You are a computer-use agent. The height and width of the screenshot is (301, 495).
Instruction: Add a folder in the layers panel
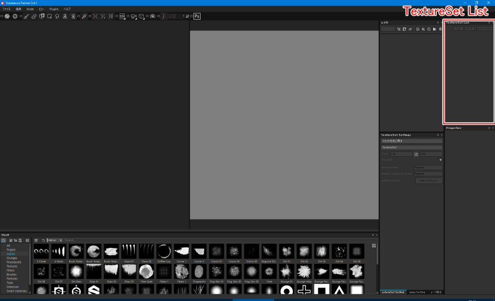coord(435,29)
